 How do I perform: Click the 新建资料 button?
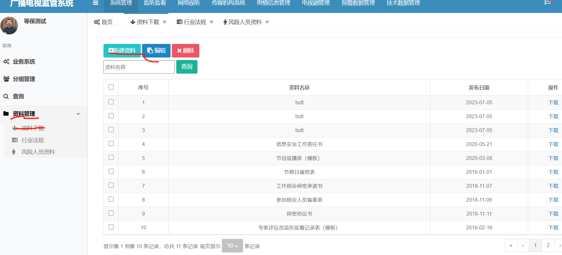coord(122,51)
